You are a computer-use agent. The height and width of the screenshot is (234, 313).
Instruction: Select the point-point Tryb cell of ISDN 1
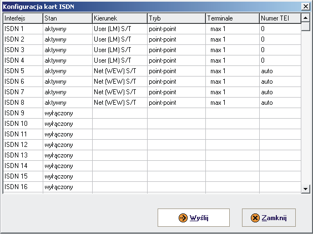click(x=176, y=29)
